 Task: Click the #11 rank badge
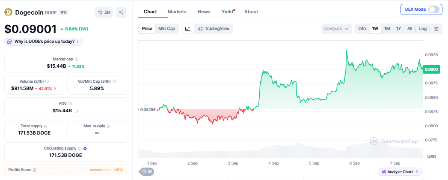tap(63, 12)
